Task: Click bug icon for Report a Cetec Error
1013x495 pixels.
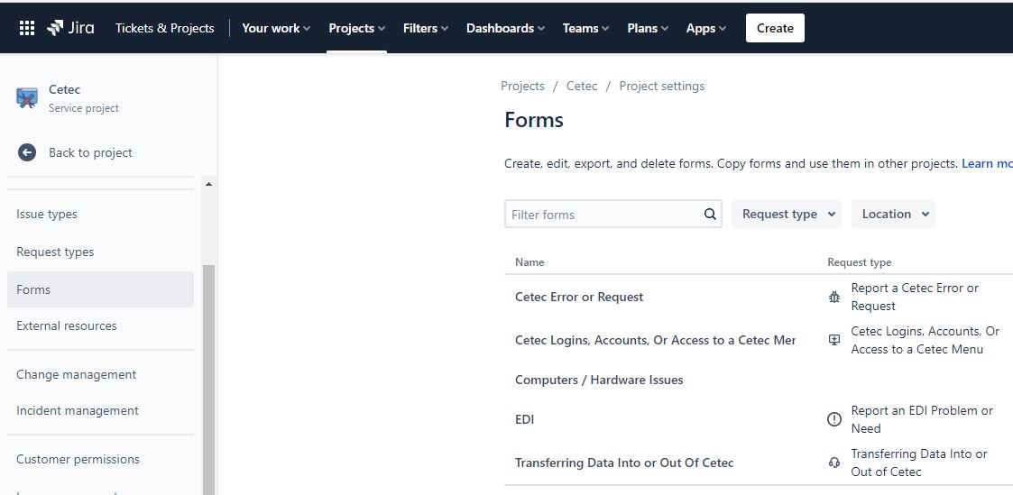Action: (x=834, y=297)
